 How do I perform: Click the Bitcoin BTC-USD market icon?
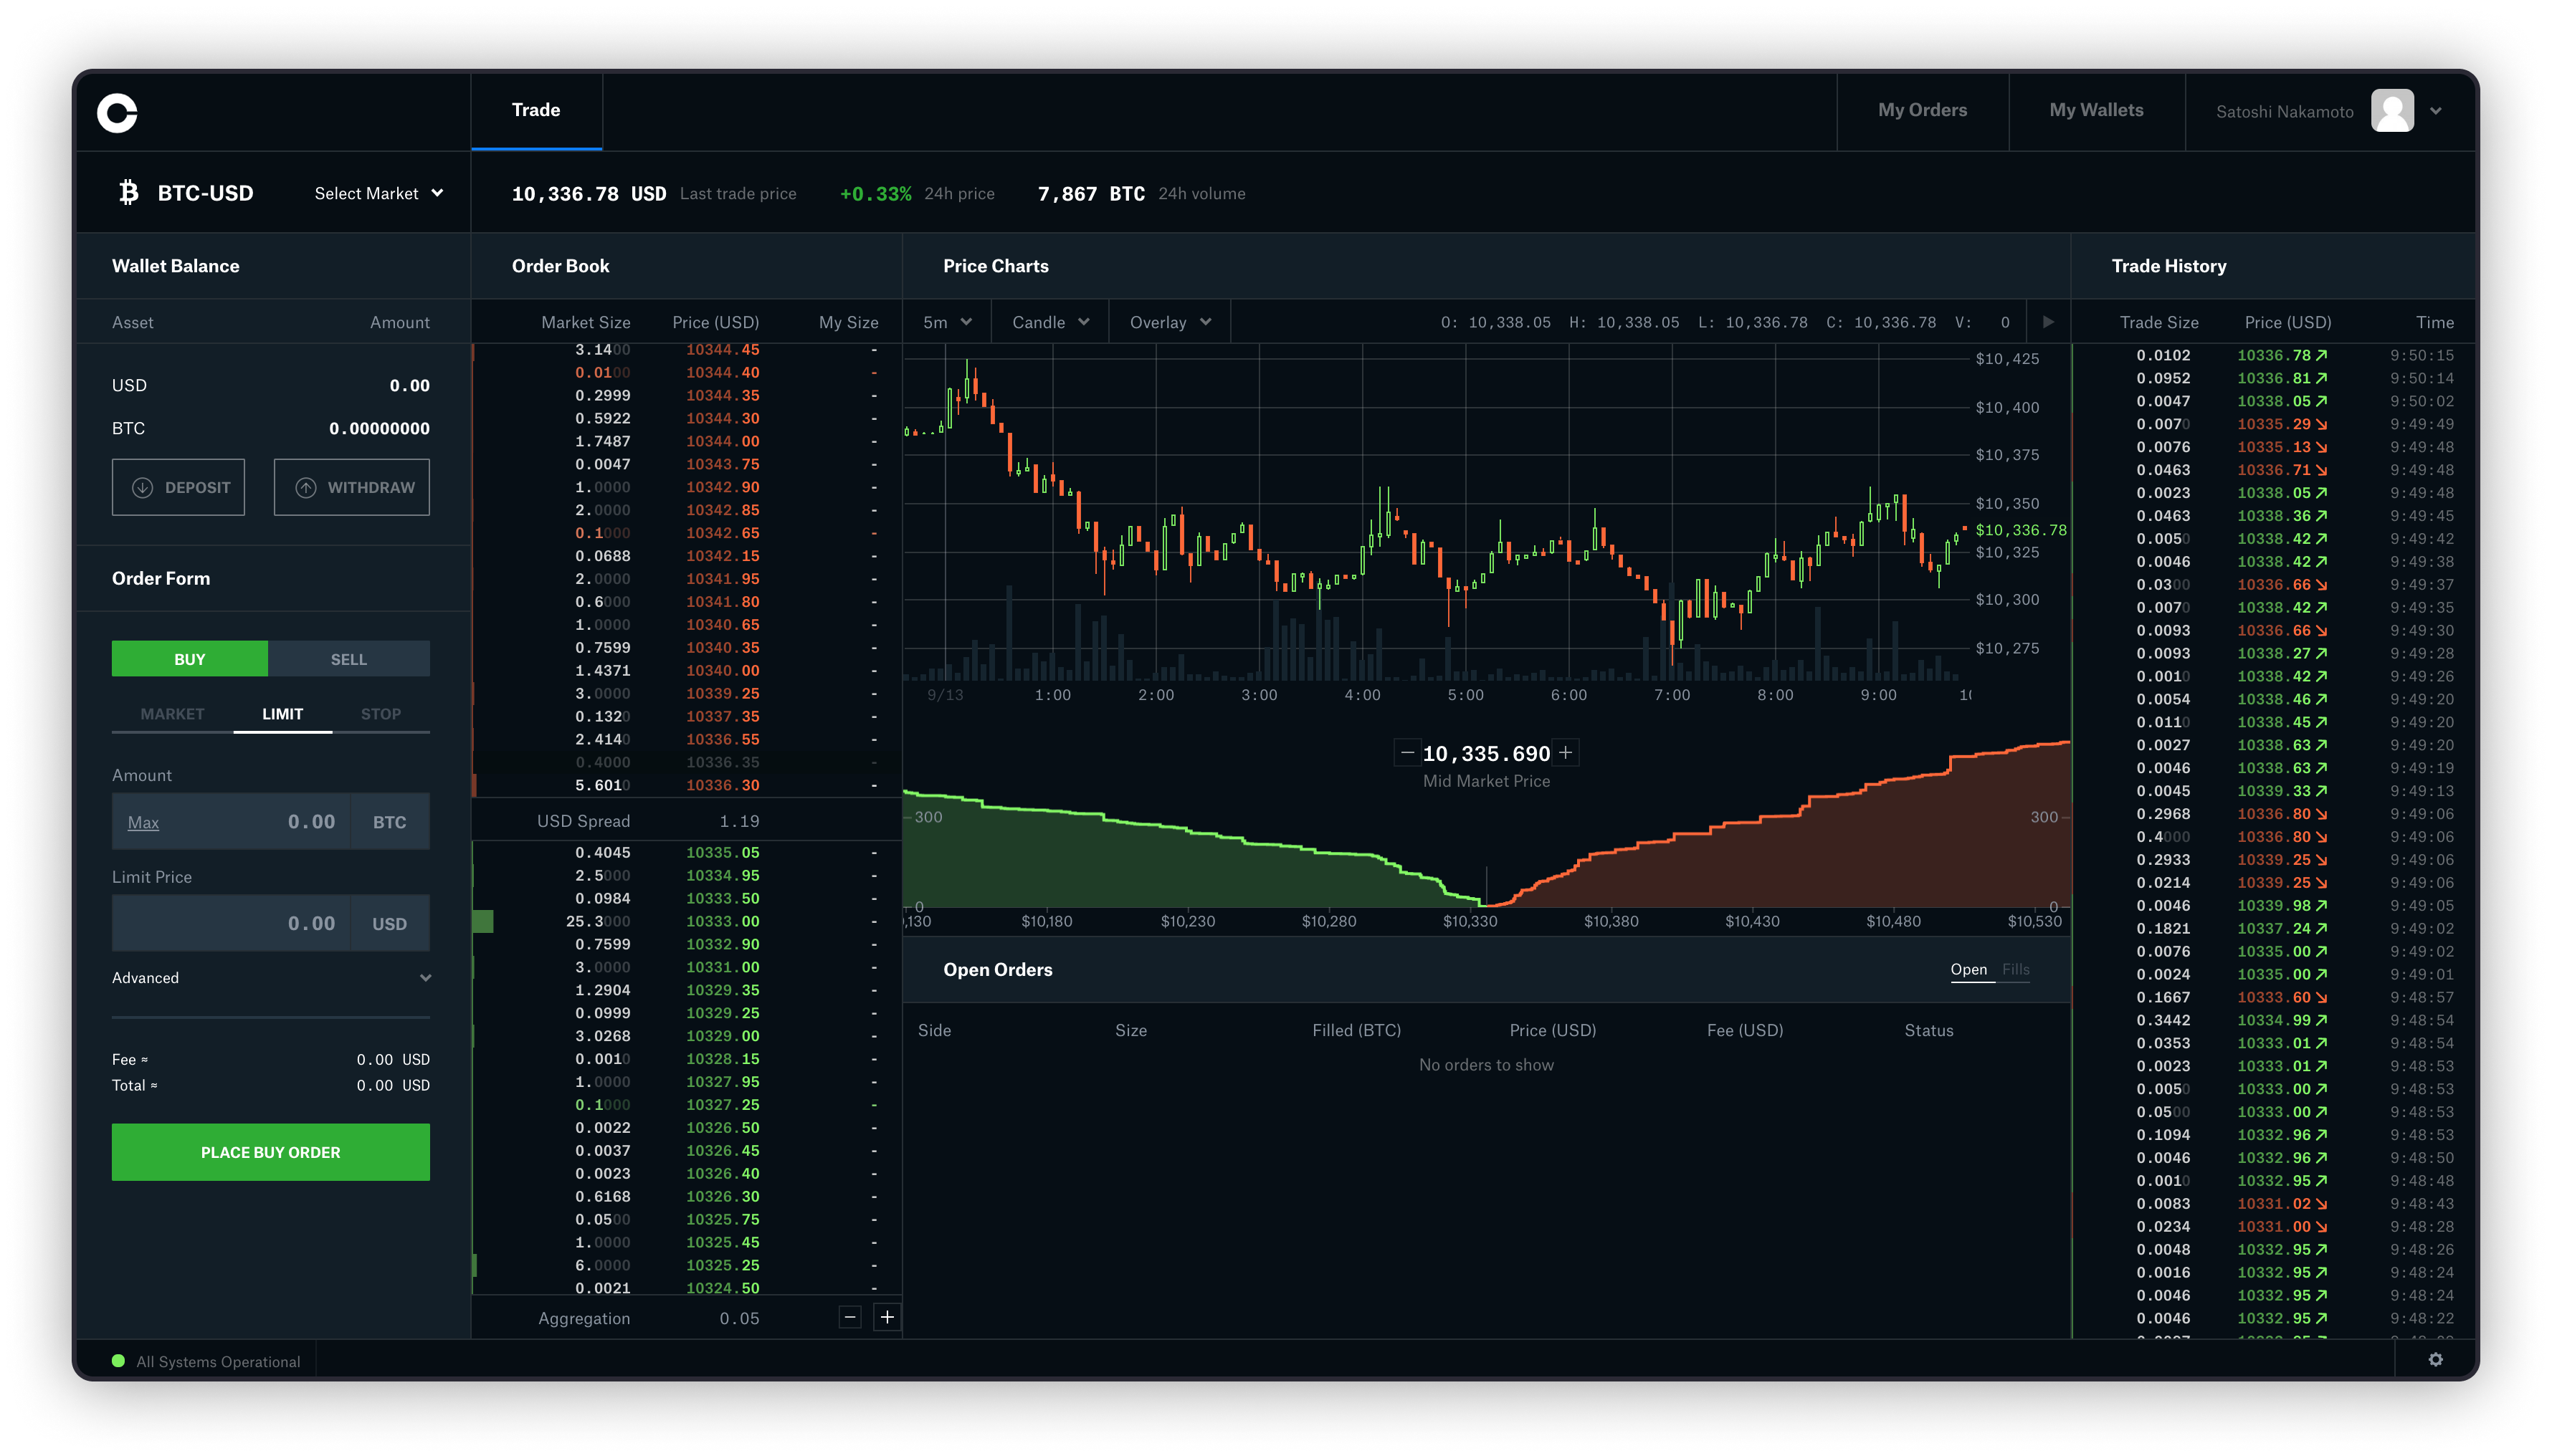click(126, 191)
